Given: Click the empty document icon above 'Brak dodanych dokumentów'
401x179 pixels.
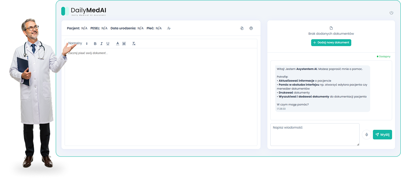Looking at the screenshot, I should [331, 28].
